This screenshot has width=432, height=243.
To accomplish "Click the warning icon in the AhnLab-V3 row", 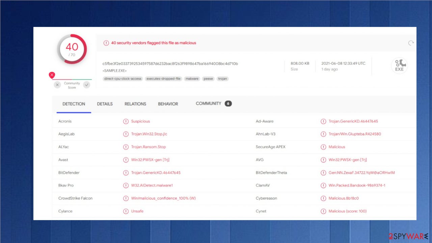I will [x=323, y=134].
